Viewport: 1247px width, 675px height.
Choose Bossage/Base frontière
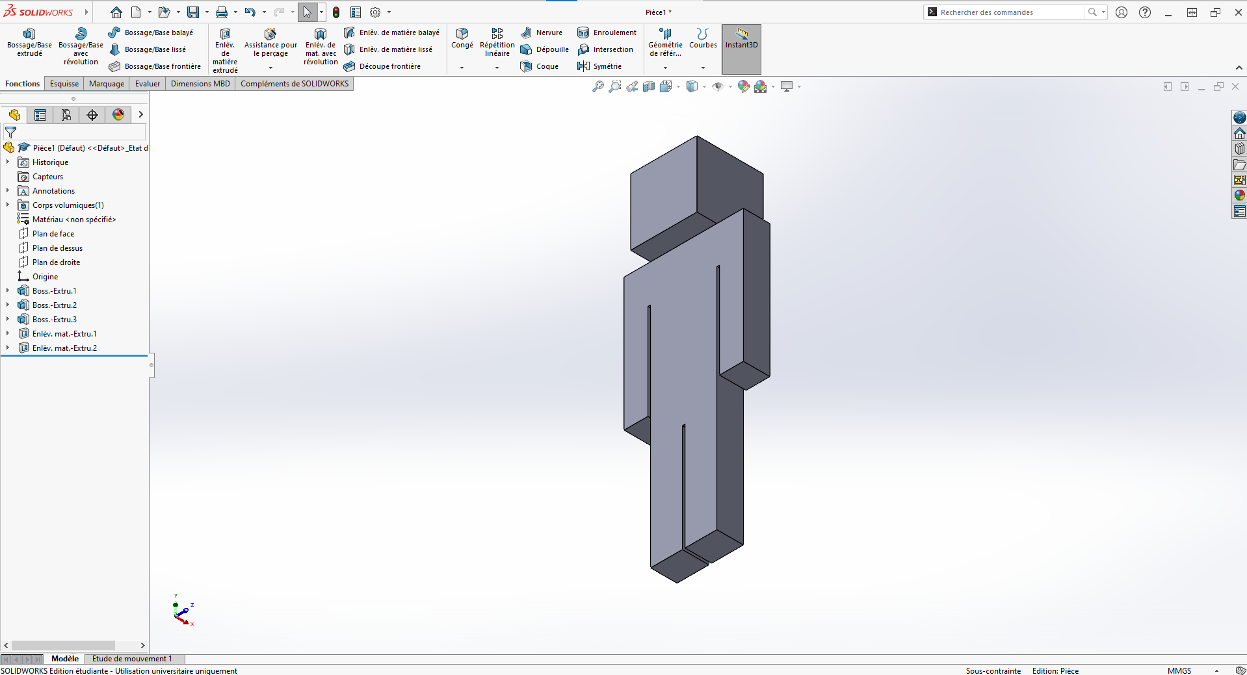155,66
